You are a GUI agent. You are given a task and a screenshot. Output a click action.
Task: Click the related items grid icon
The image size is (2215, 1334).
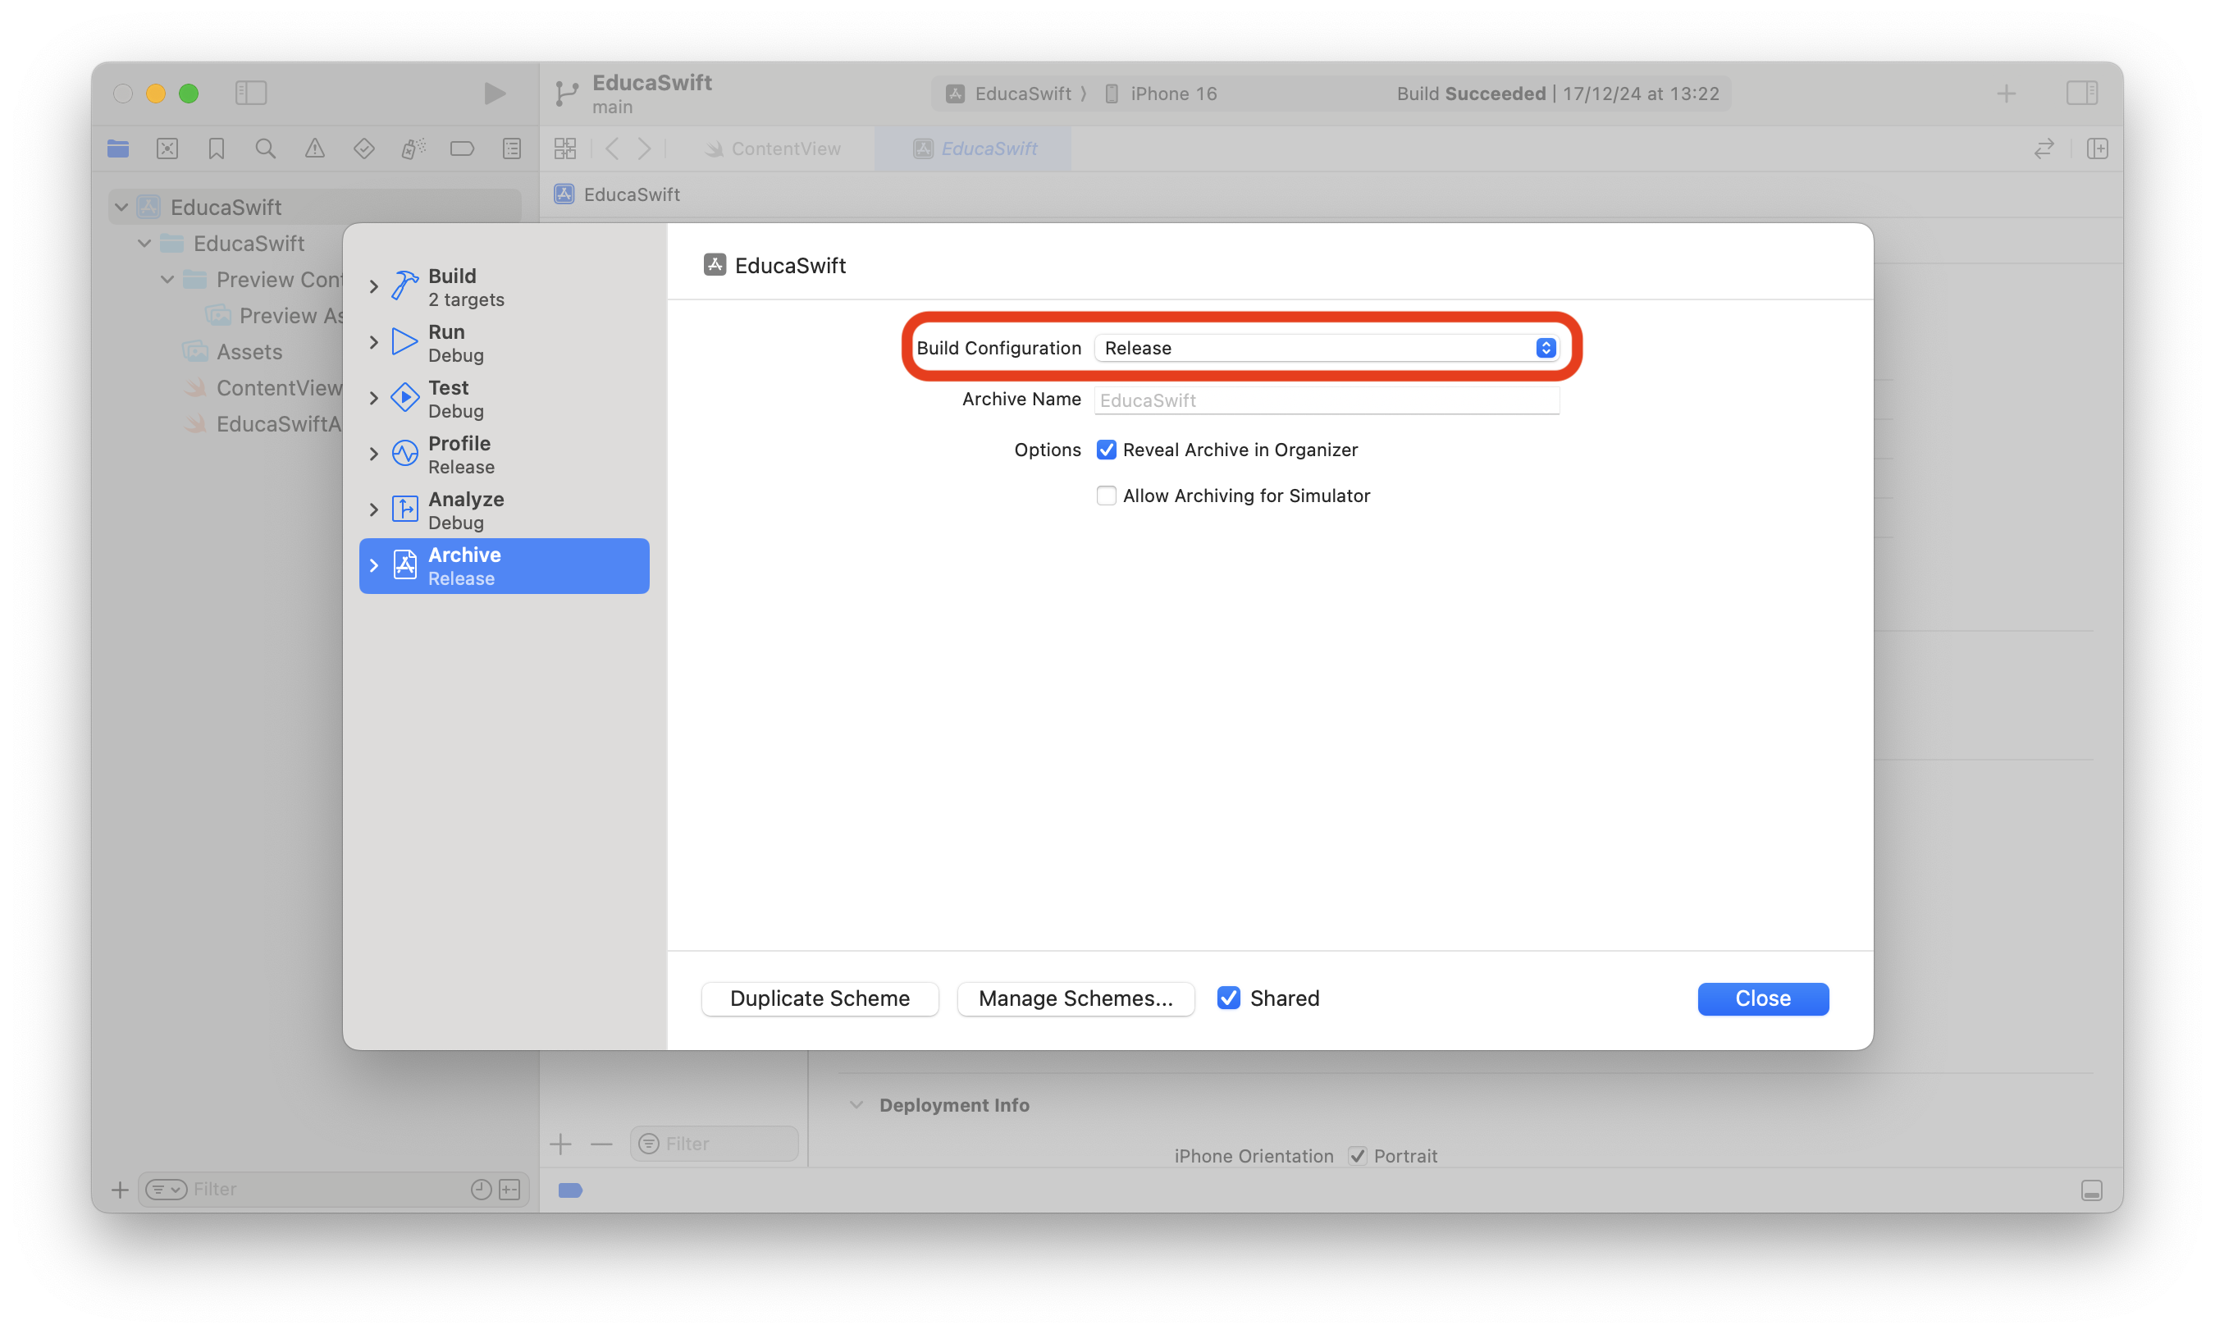point(565,148)
